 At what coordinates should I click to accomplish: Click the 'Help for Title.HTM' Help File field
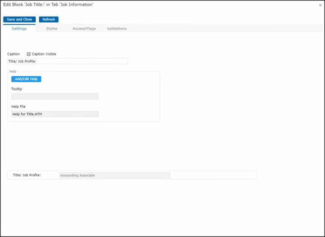coord(55,114)
